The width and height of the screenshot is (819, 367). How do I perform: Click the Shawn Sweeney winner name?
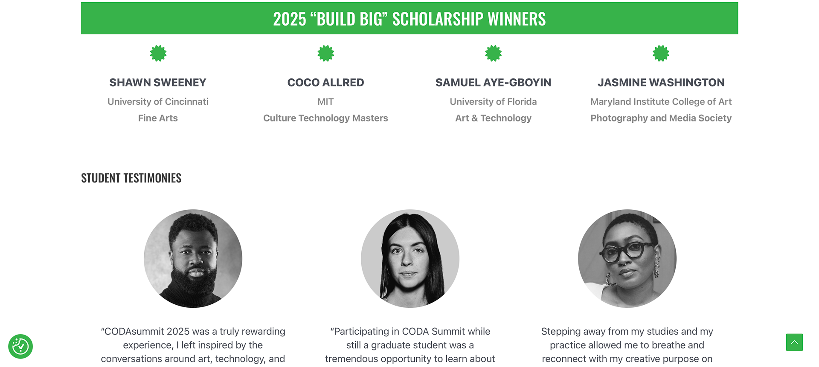158,83
